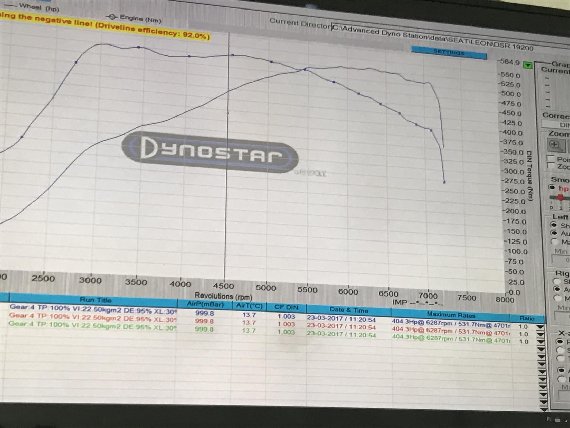Click the red 404.3Hp@ 6287rpm maximum rates cell
This screenshot has width=570, height=428.
pos(451,331)
